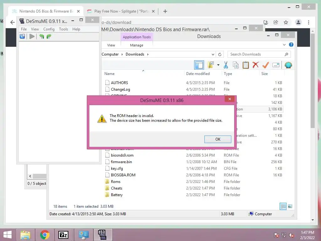Click the preview pane layout icon in Explorer toolbar

click(199, 65)
